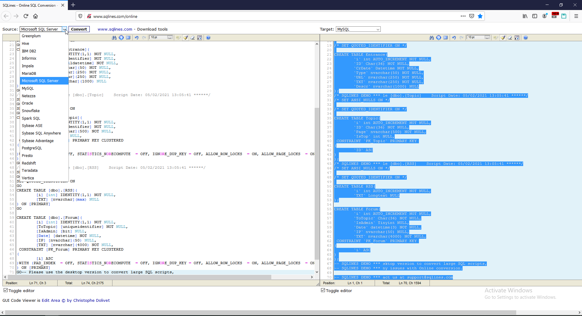Select Hive from the source list
582x316 pixels.
44,44
